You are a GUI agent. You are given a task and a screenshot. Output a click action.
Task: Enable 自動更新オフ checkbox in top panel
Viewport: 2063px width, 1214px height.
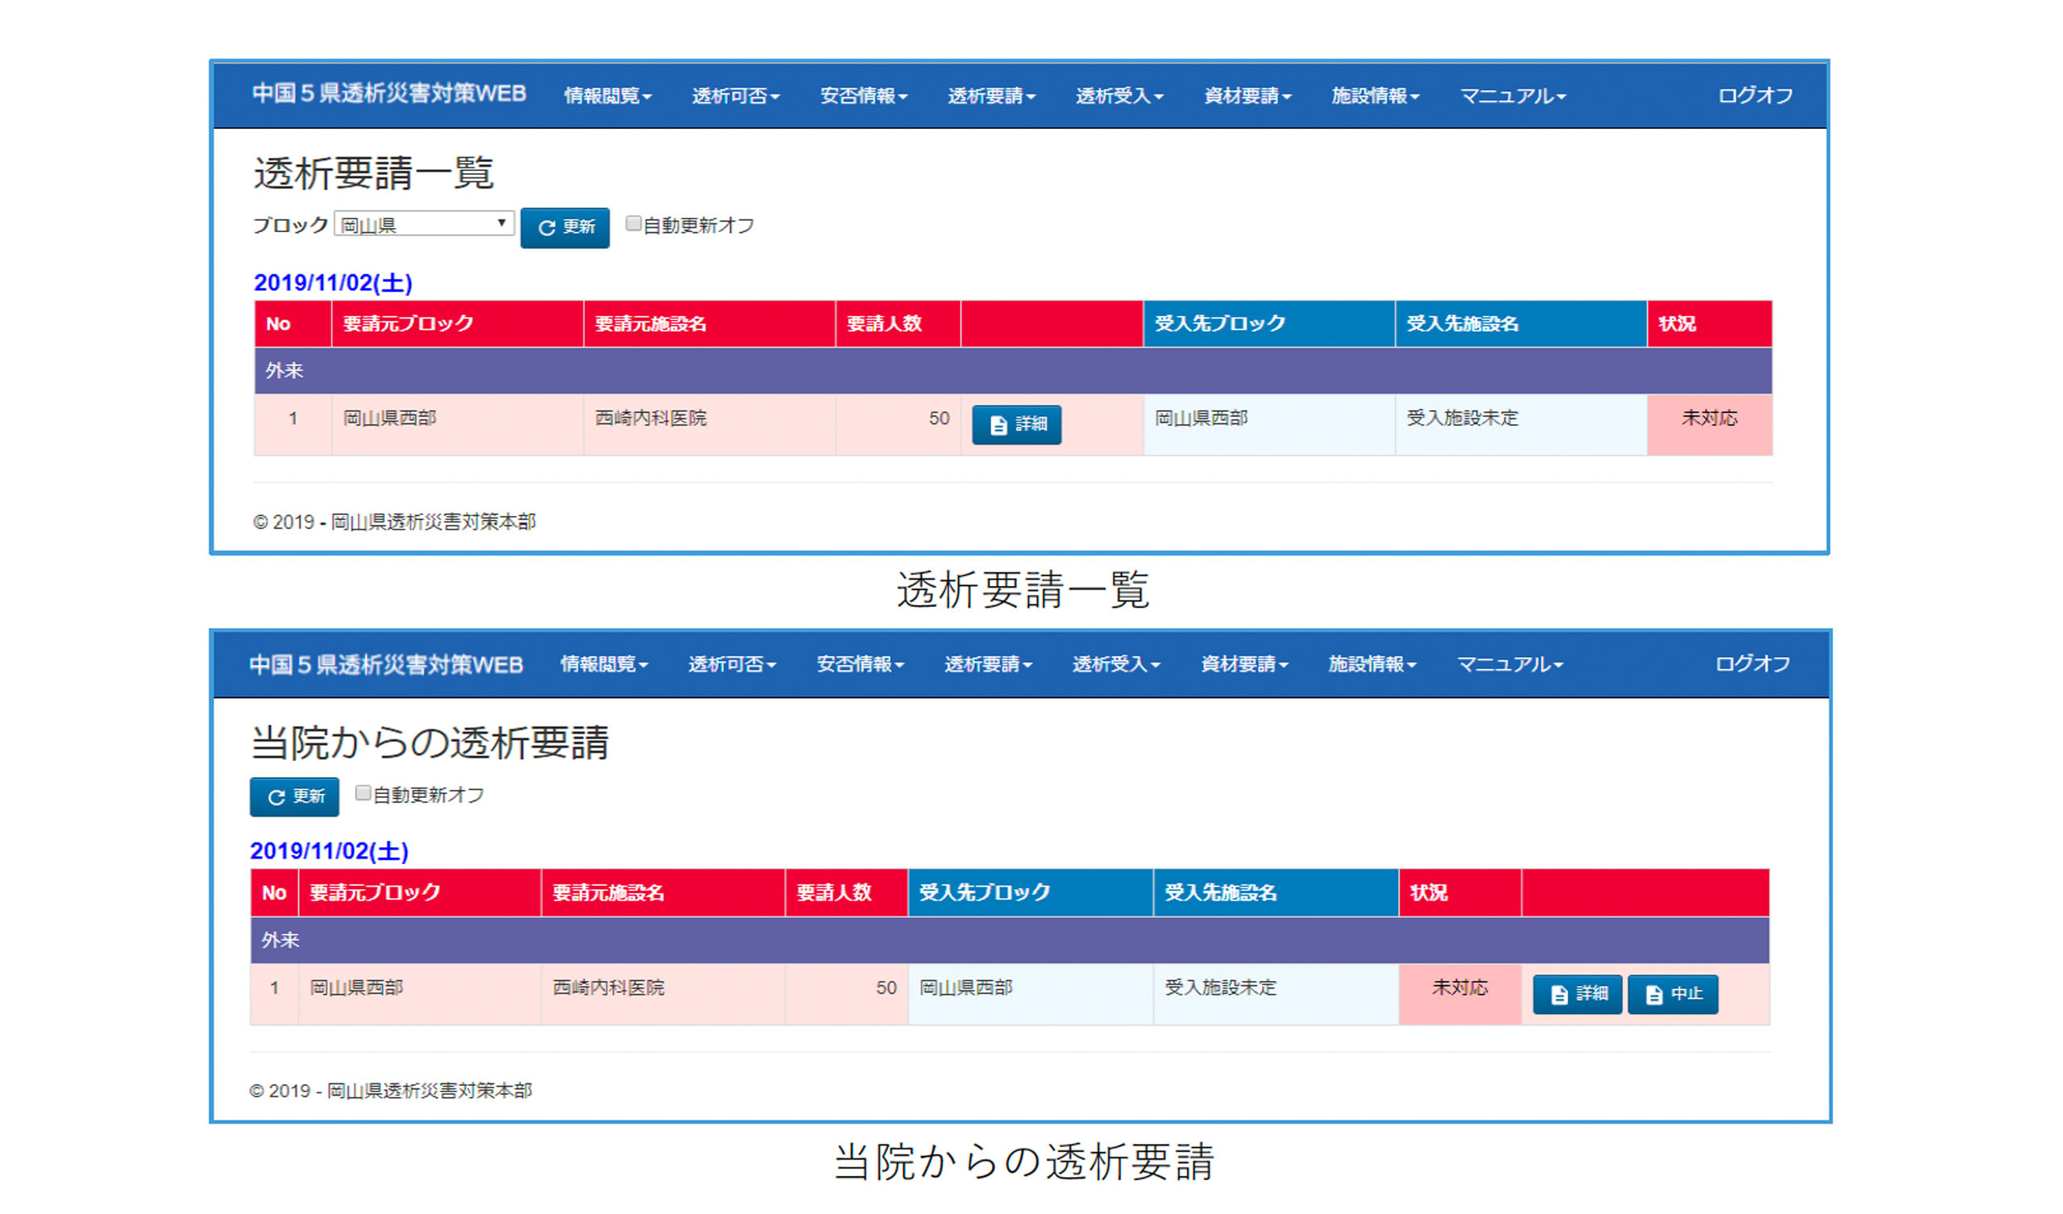click(x=633, y=223)
